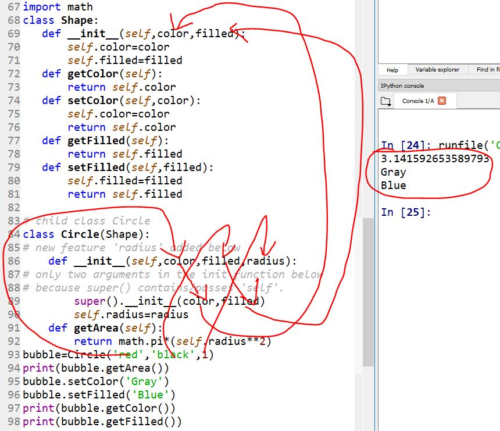The image size is (500, 431).
Task: Open the Variable explorer tab
Action: coord(437,70)
